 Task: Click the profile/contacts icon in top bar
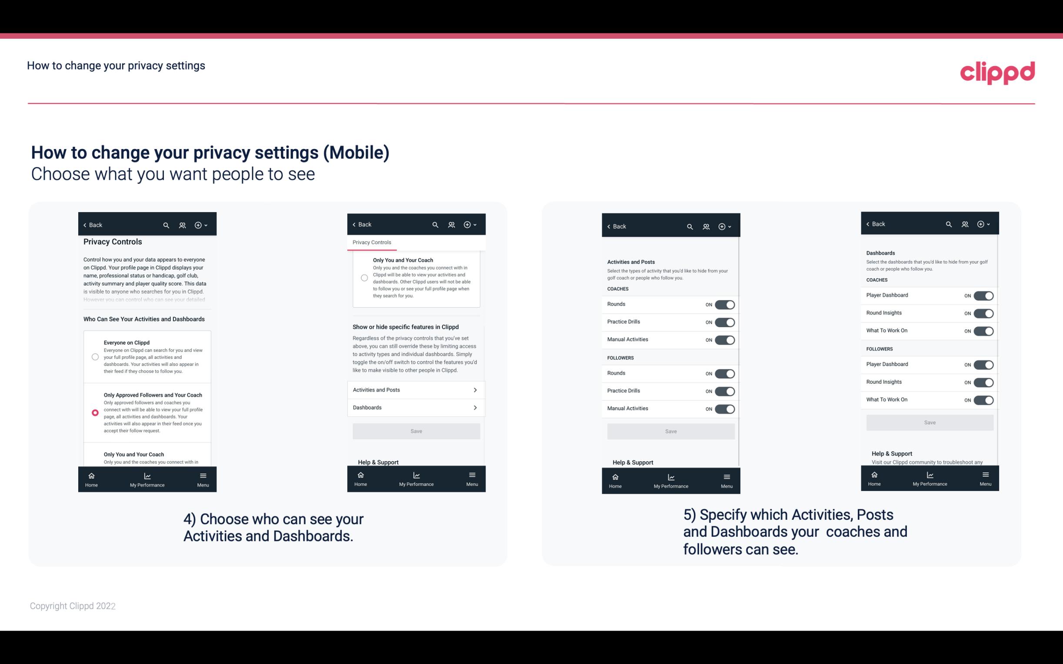182,225
